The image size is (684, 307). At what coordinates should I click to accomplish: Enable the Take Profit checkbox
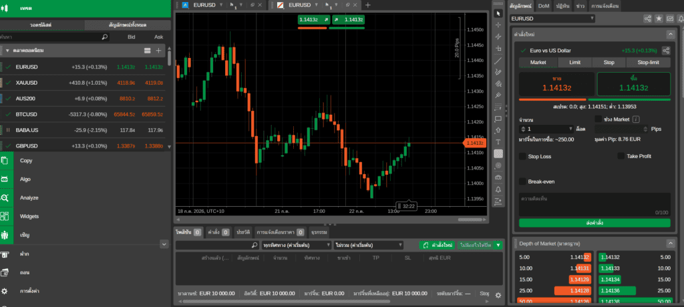click(x=621, y=156)
